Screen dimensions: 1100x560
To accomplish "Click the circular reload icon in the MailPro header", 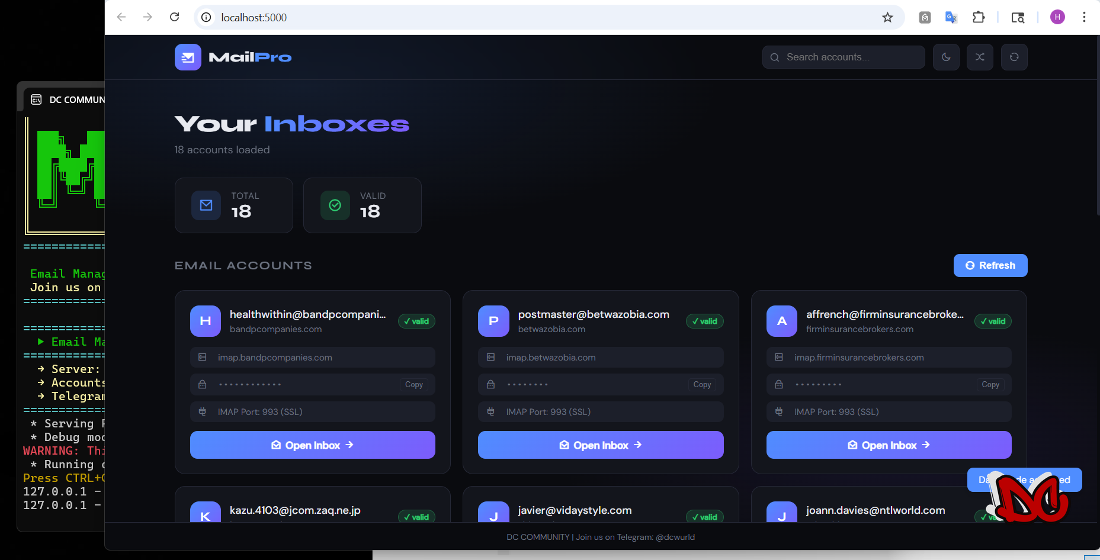I will pyautogui.click(x=1014, y=57).
